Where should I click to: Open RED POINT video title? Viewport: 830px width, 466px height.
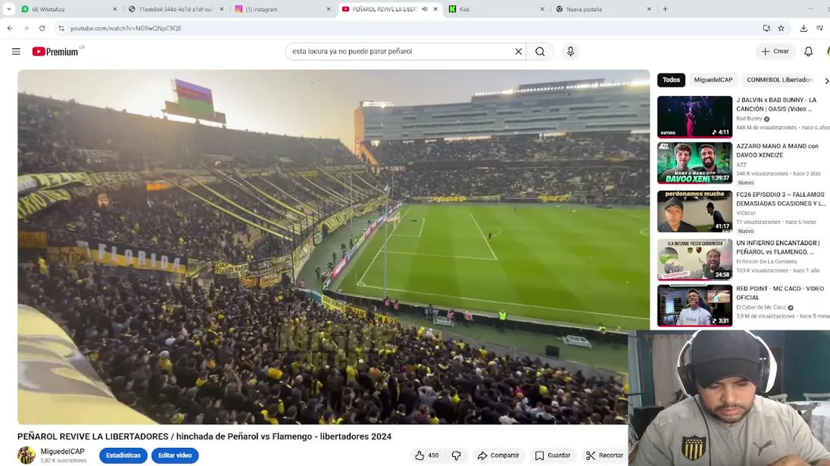pyautogui.click(x=780, y=293)
